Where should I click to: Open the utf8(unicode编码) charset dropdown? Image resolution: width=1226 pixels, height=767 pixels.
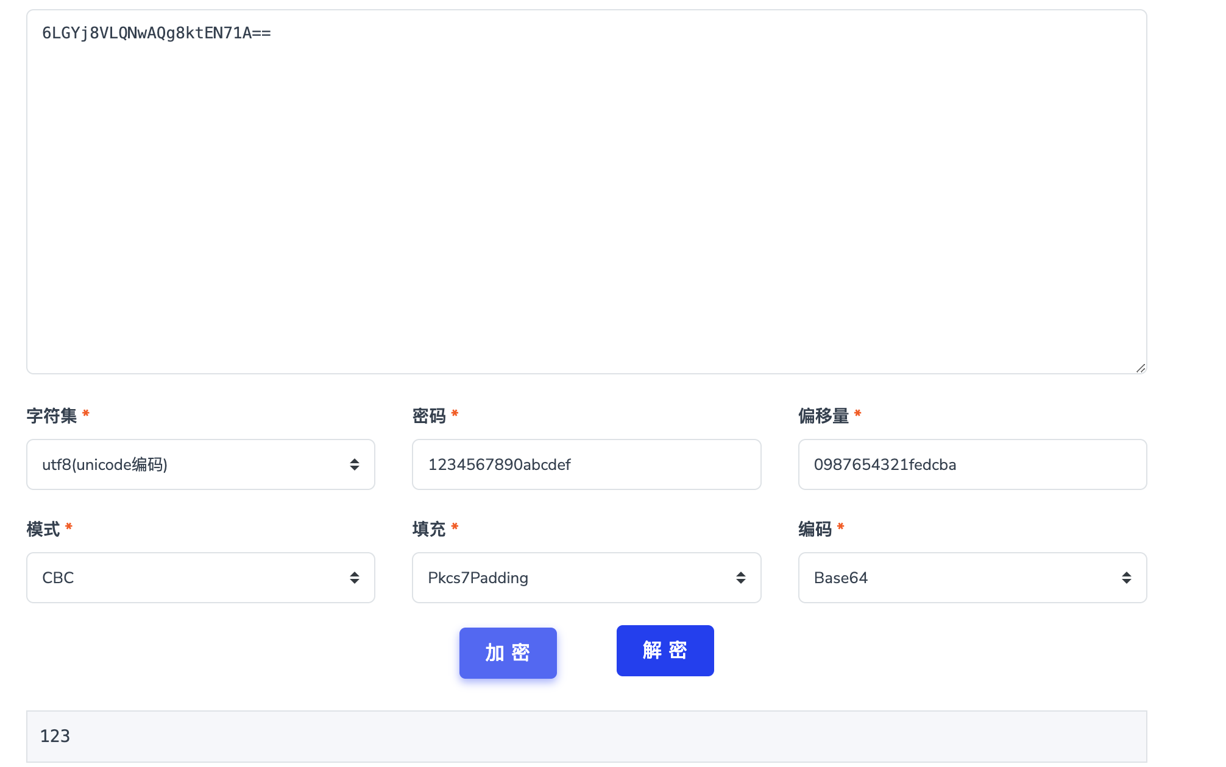coord(200,464)
